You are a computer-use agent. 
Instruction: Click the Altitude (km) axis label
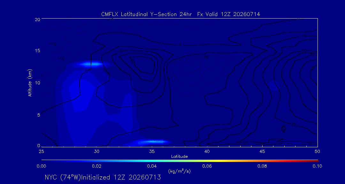30,82
